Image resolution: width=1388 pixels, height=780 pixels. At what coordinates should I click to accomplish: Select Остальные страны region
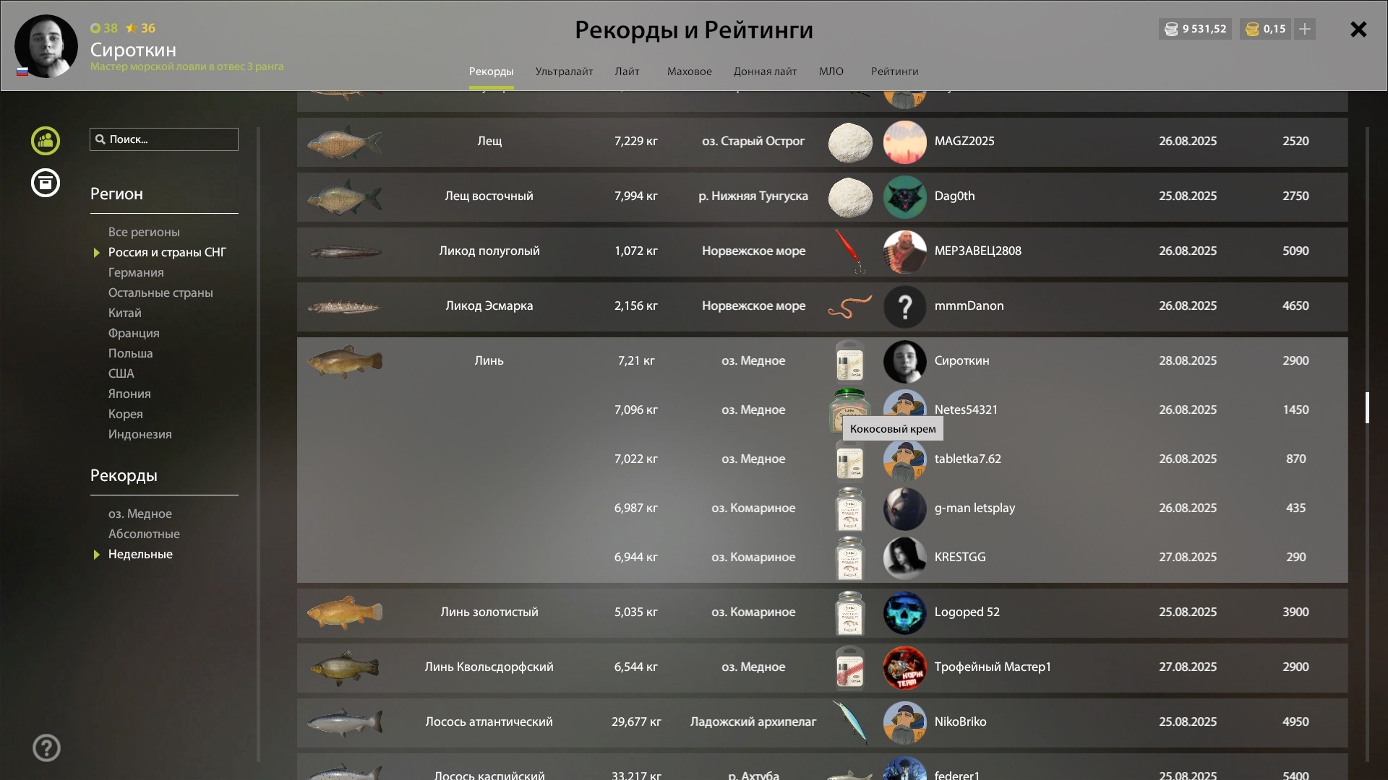coord(160,292)
